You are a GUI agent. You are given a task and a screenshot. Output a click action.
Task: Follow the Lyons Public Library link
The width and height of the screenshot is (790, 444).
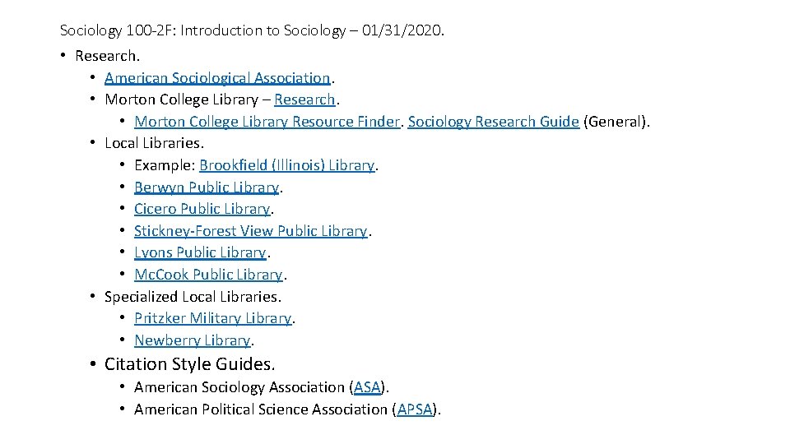point(200,252)
